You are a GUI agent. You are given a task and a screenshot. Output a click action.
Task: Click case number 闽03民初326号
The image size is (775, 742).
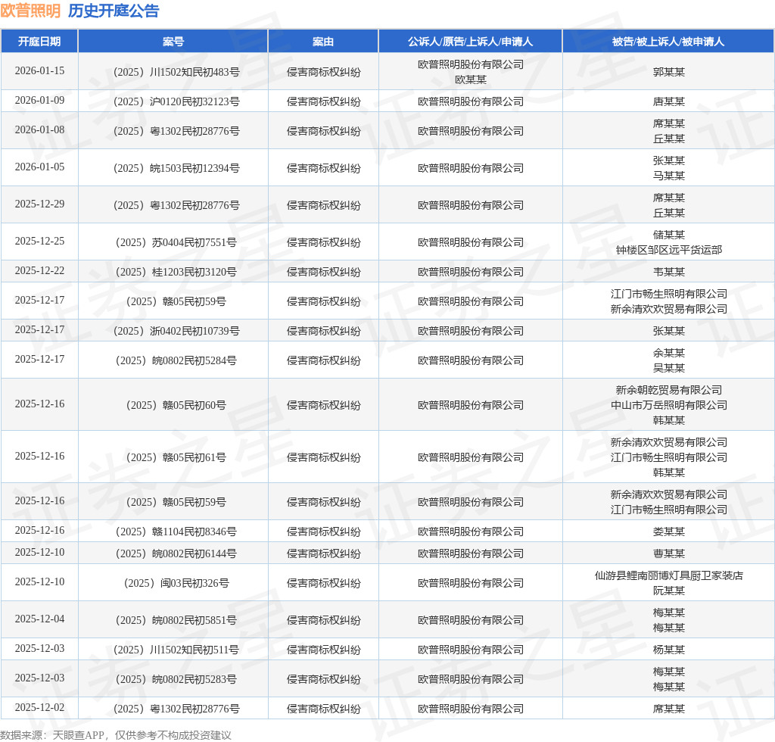pos(176,583)
